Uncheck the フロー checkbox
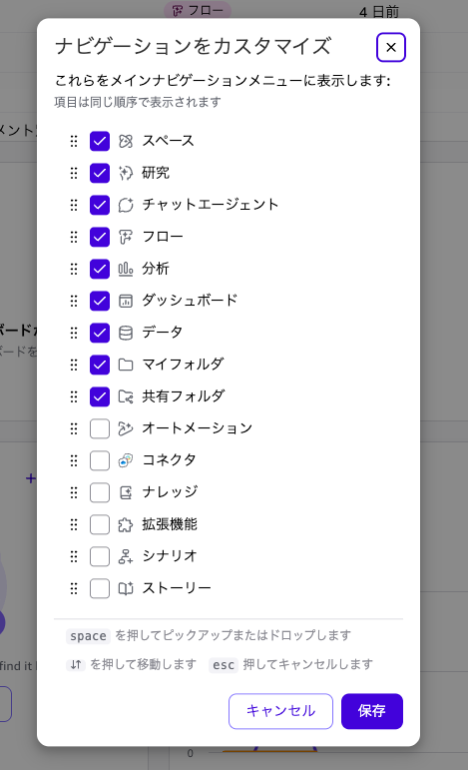Viewport: 468px width, 770px height. (x=100, y=237)
